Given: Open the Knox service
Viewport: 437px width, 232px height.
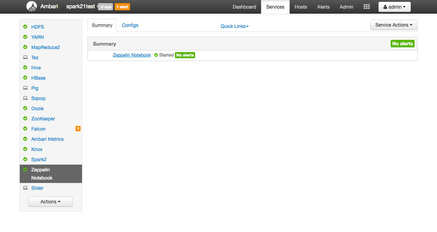Looking at the screenshot, I should (37, 149).
